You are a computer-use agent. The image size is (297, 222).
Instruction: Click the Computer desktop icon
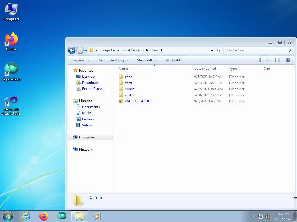tap(11, 12)
